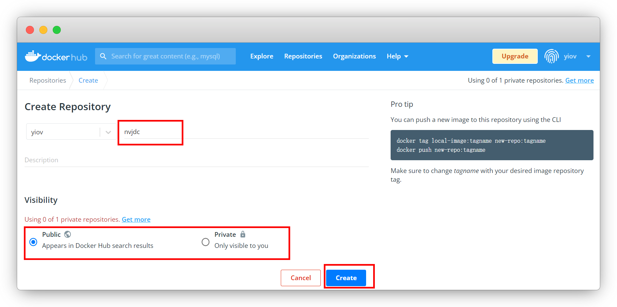Open Repositories in top navigation bar

point(303,56)
